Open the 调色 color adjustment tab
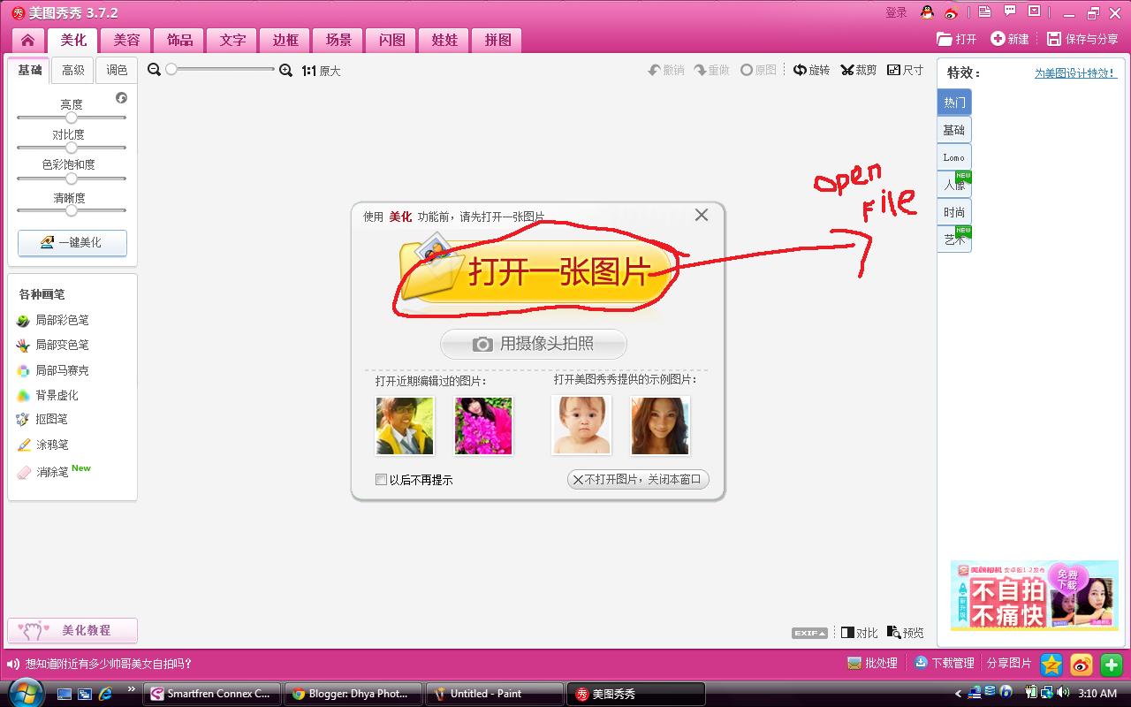The image size is (1131, 707). click(x=117, y=70)
